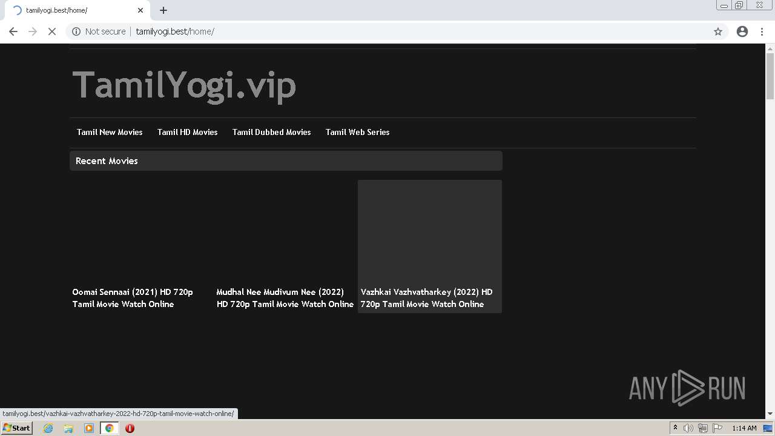Open Tamil New Movies menu
775x436 pixels.
point(110,132)
